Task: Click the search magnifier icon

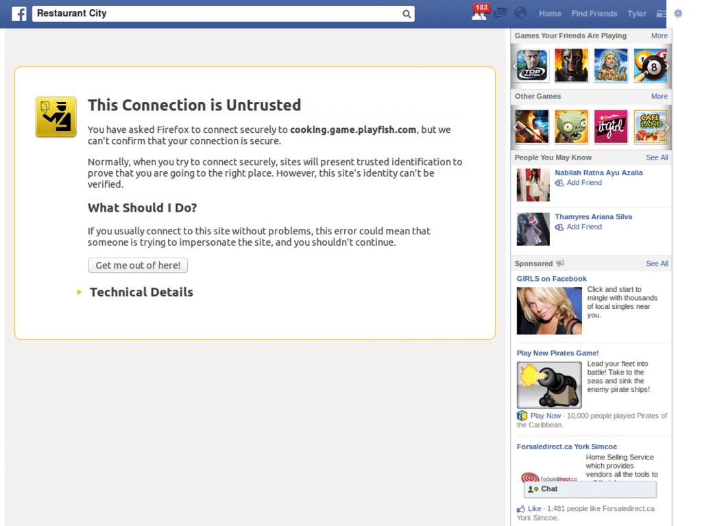Action: point(406,14)
